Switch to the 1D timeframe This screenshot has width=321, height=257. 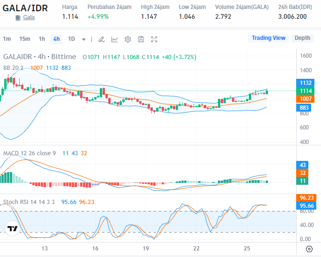coord(71,39)
